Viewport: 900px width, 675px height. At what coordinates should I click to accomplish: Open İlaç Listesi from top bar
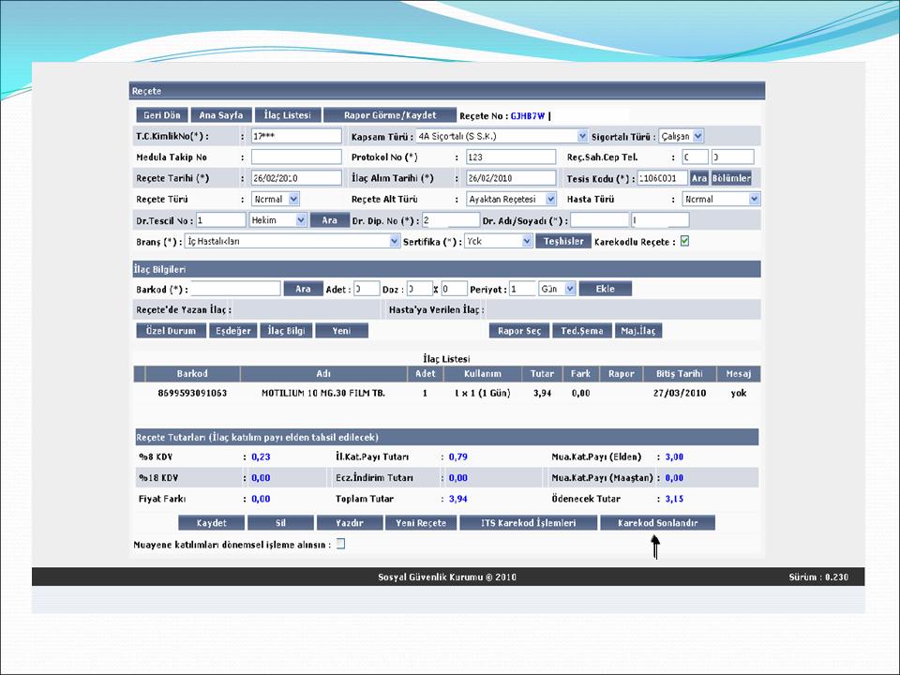(287, 115)
